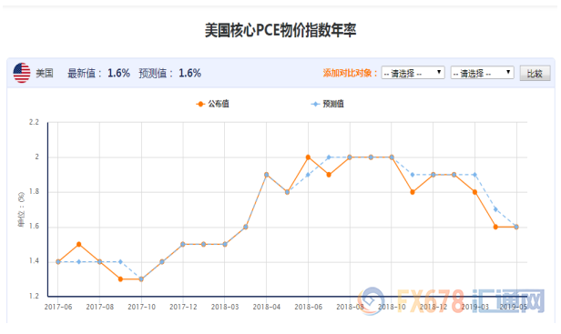Click the 2017-06 x-axis label

tap(58, 307)
